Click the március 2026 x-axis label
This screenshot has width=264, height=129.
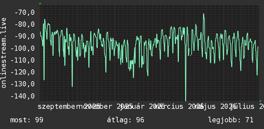point(179,107)
